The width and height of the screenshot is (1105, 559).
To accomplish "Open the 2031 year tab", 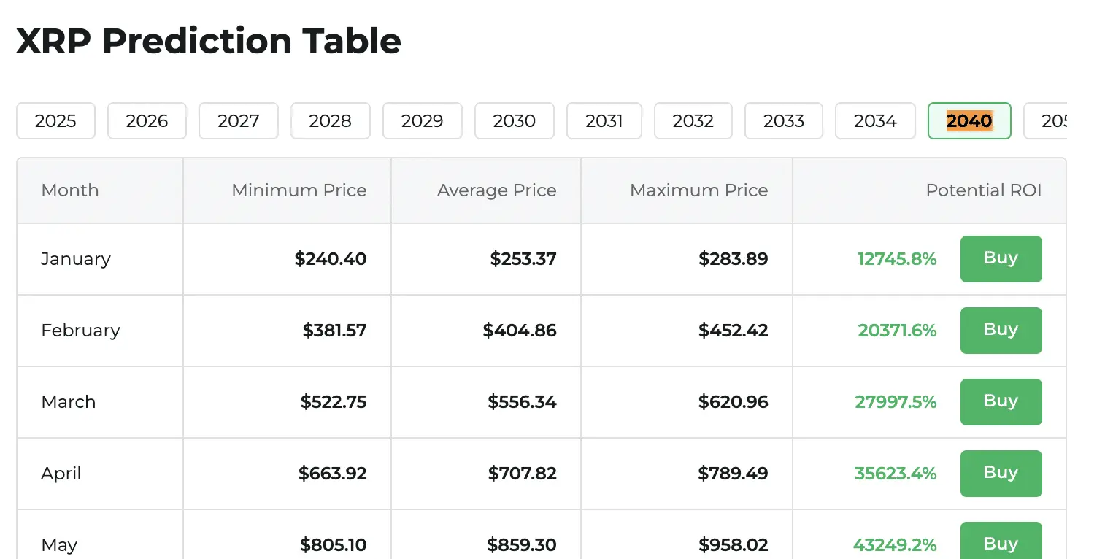I will (604, 121).
